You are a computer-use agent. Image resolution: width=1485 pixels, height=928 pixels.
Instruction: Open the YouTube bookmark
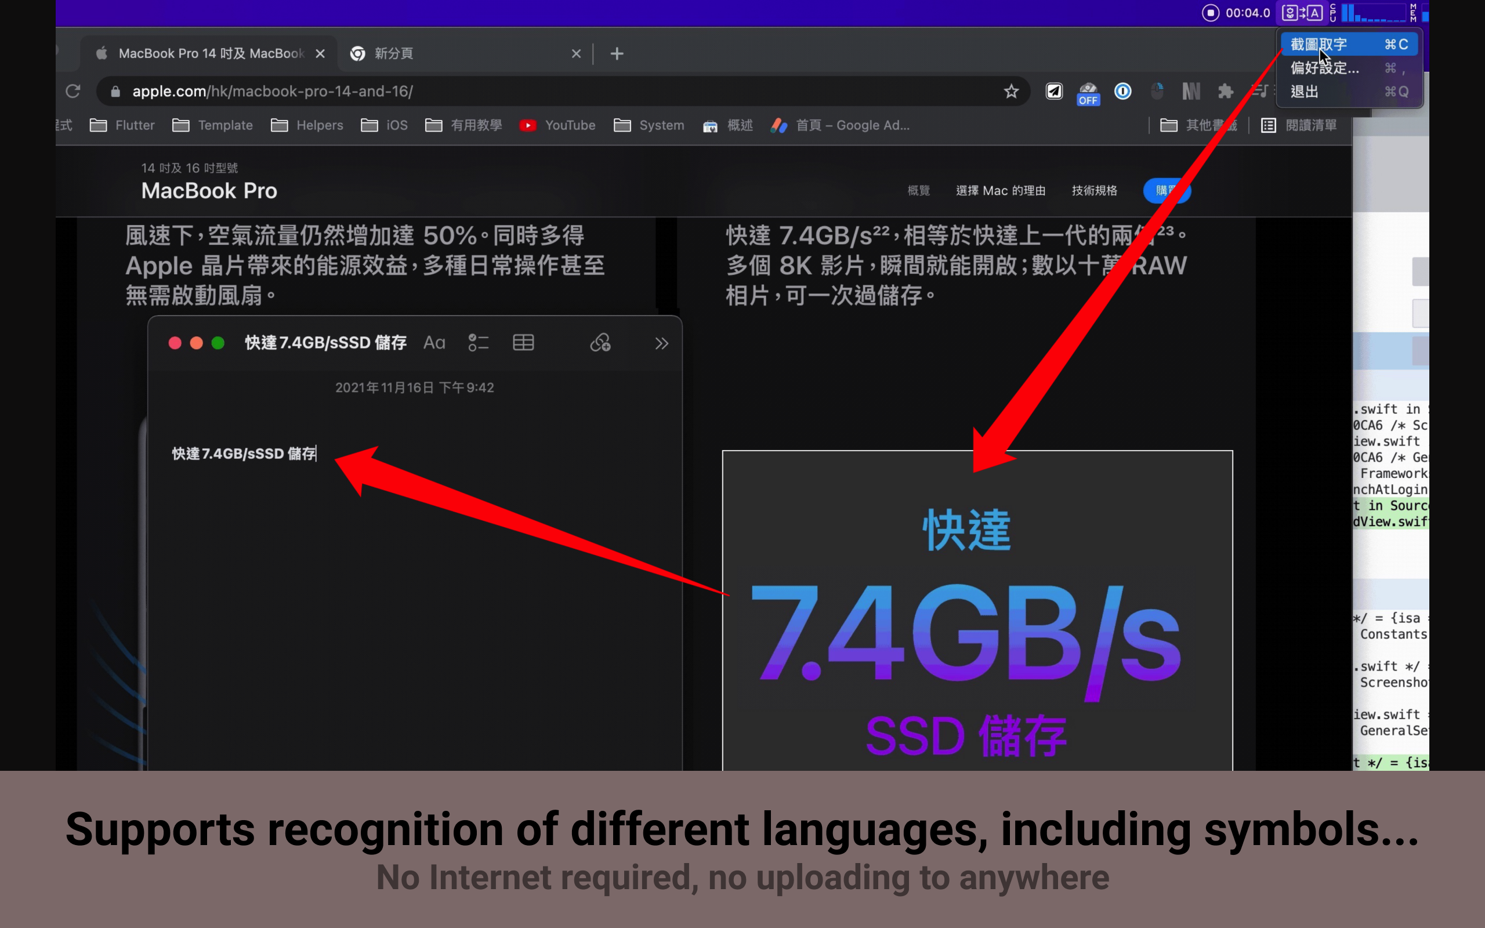557,125
